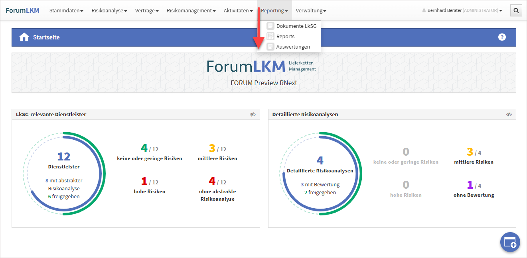Click the Auswertungen menu icon
Image resolution: width=527 pixels, height=258 pixels.
(x=270, y=47)
